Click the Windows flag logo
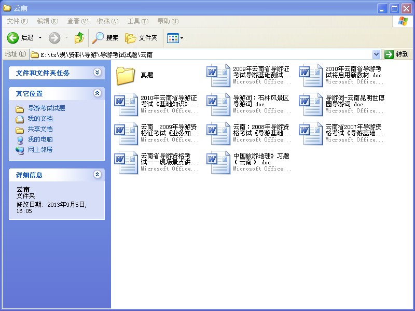The image size is (415, 311). pos(403,21)
